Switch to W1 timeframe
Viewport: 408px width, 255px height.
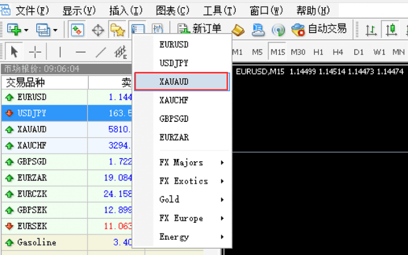click(x=379, y=52)
